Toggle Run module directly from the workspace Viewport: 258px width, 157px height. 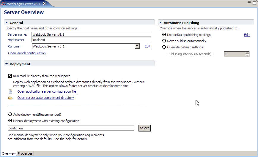pos(10,76)
